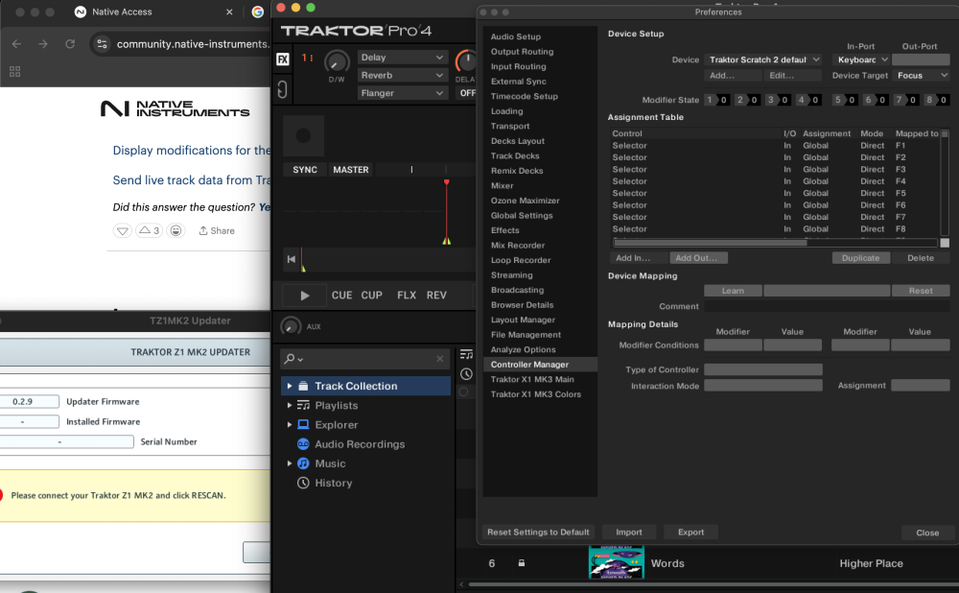959x593 pixels.
Task: Open the Flanger effect dropdown
Action: [x=402, y=93]
